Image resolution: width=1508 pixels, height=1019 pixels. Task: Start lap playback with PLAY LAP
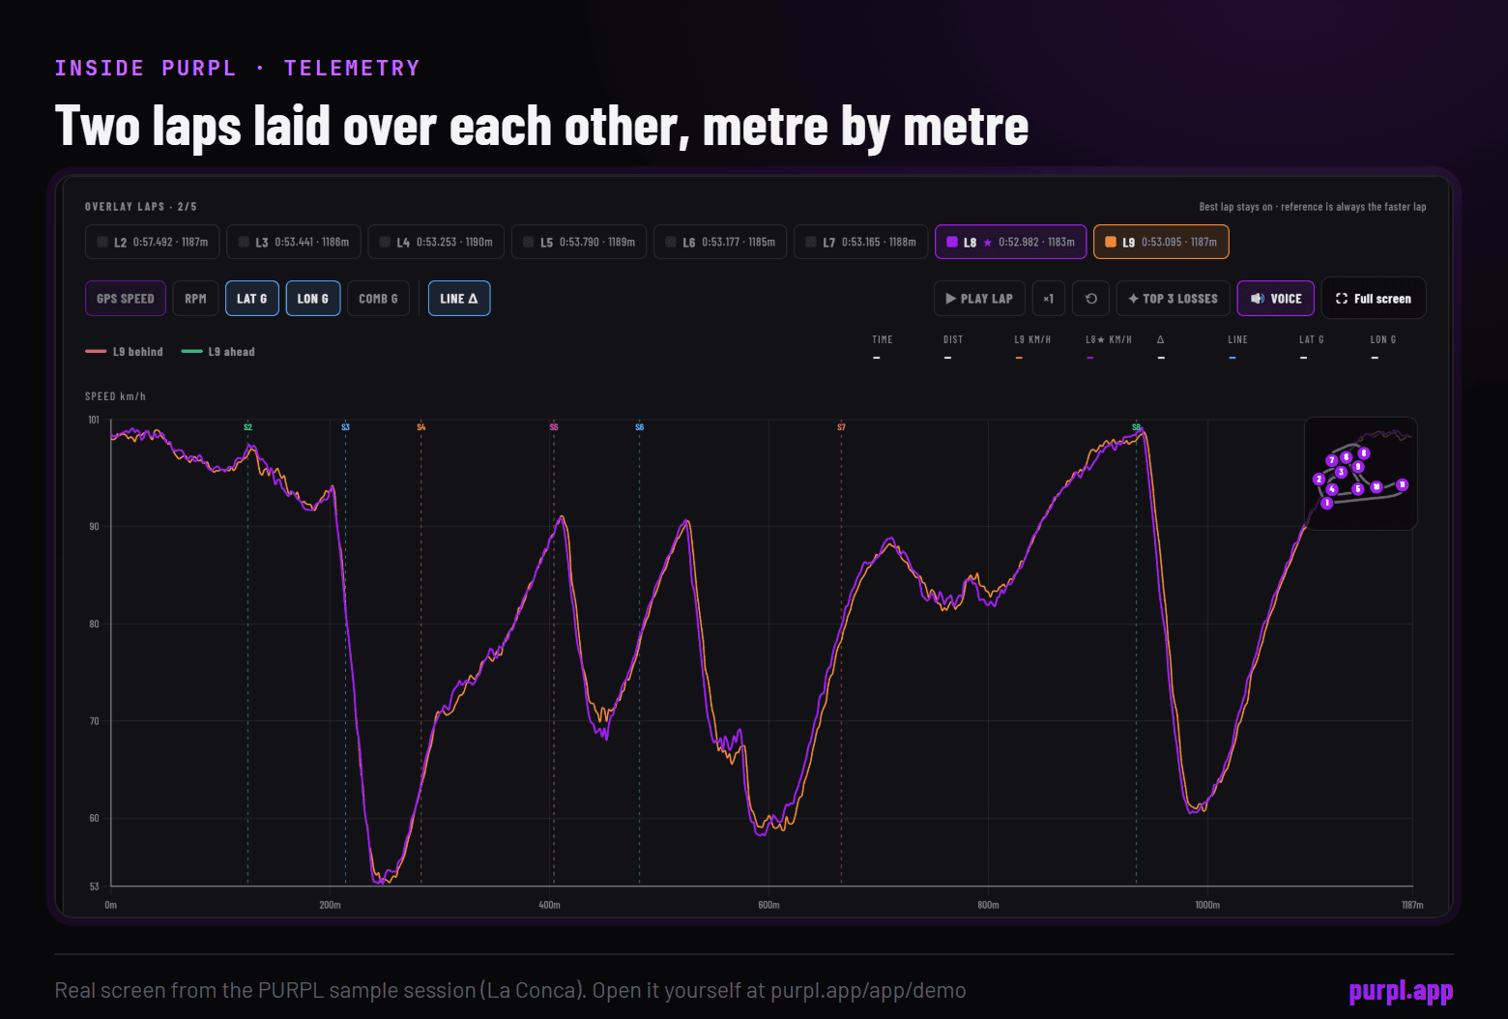click(x=979, y=299)
